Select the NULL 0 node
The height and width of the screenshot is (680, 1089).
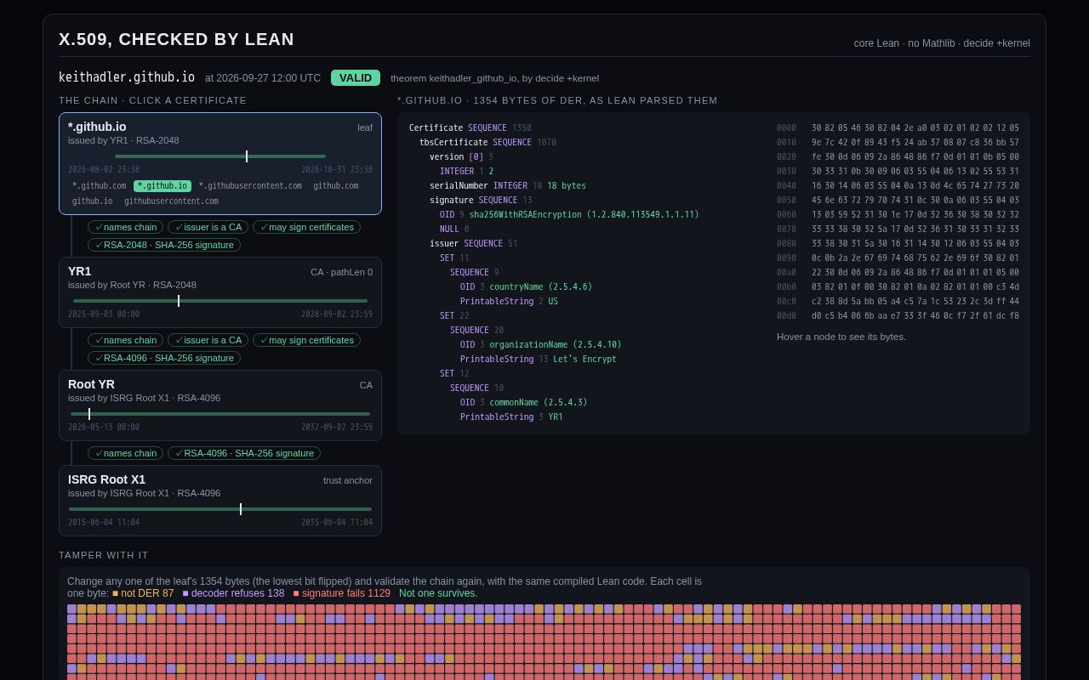pyautogui.click(x=454, y=229)
